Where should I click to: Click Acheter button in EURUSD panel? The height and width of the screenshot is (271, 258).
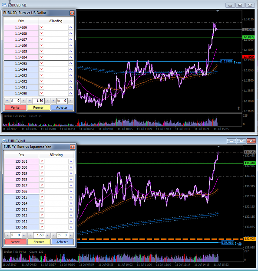click(x=62, y=108)
